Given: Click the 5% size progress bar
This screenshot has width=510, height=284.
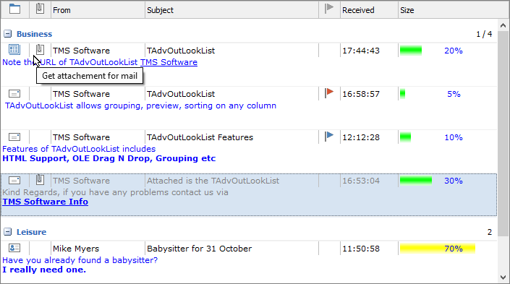Looking at the screenshot, I should (402, 94).
